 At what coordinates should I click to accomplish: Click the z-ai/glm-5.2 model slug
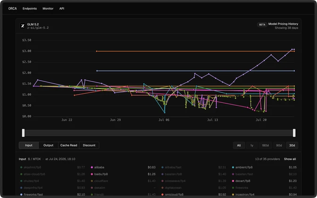click(38, 28)
